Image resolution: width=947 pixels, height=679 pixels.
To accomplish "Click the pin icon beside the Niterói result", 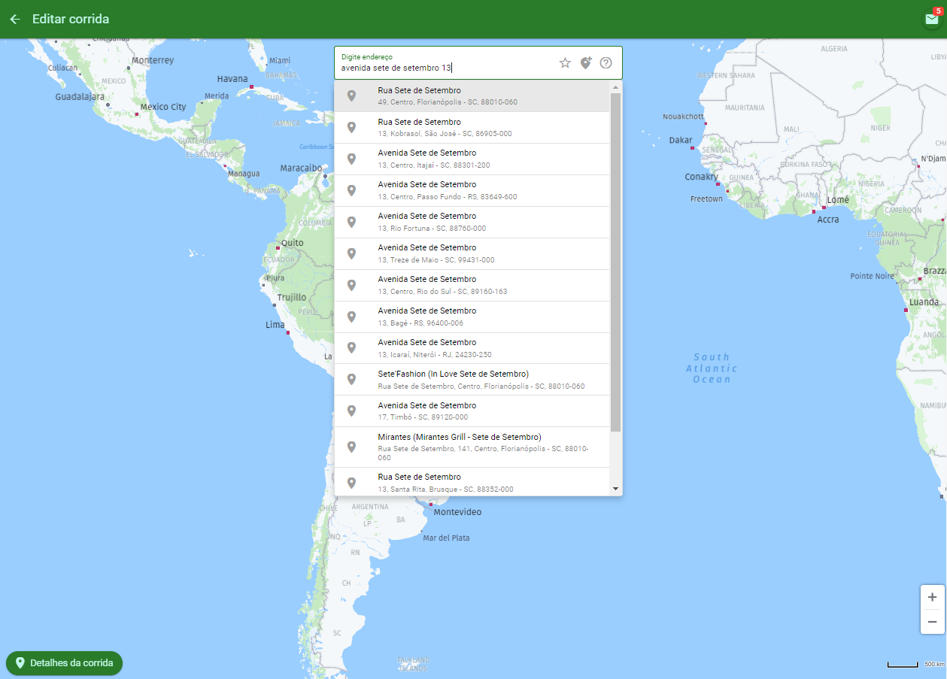I will (x=351, y=349).
